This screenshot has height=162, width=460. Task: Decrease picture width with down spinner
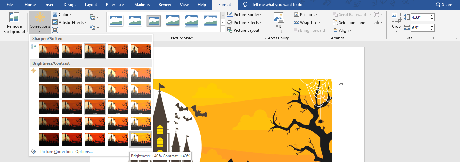[x=432, y=30]
